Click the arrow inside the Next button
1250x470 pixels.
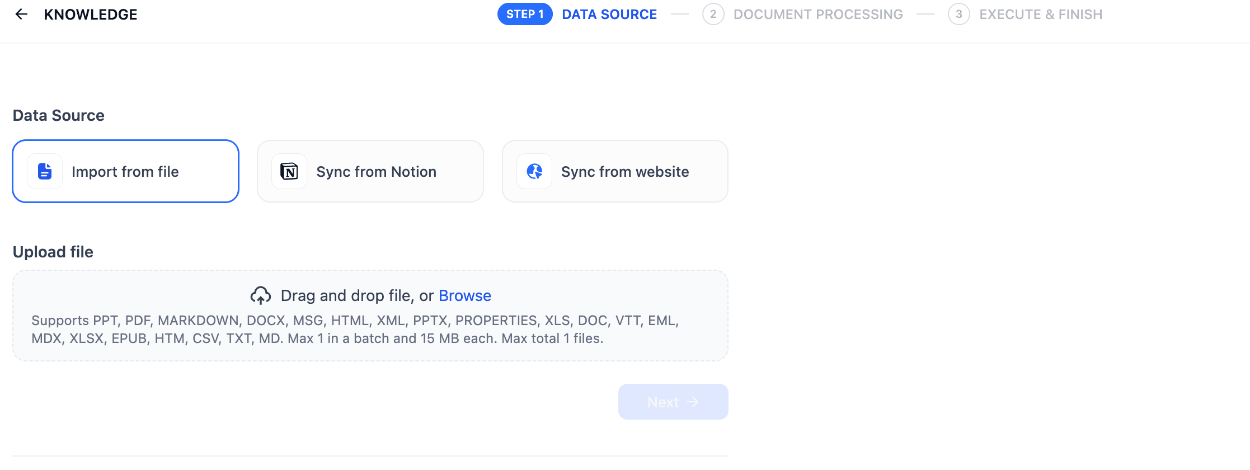693,402
